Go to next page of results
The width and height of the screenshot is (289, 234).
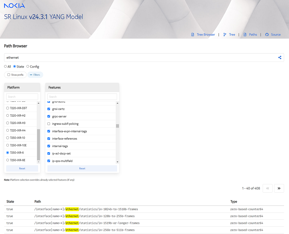pos(279,188)
